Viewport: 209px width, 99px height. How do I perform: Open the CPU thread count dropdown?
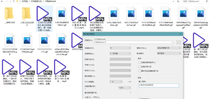tap(116, 82)
